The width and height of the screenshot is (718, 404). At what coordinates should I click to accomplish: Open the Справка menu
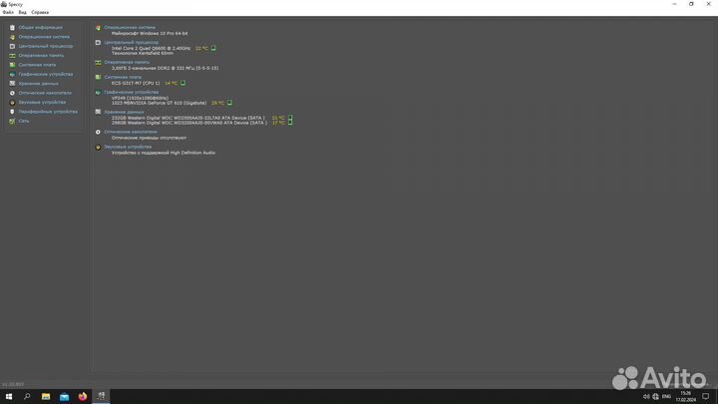click(x=40, y=12)
